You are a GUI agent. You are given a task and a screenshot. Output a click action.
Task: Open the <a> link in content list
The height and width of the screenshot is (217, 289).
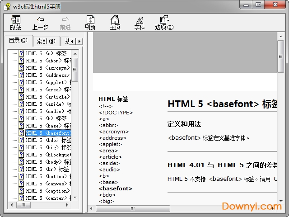(x=104, y=119)
